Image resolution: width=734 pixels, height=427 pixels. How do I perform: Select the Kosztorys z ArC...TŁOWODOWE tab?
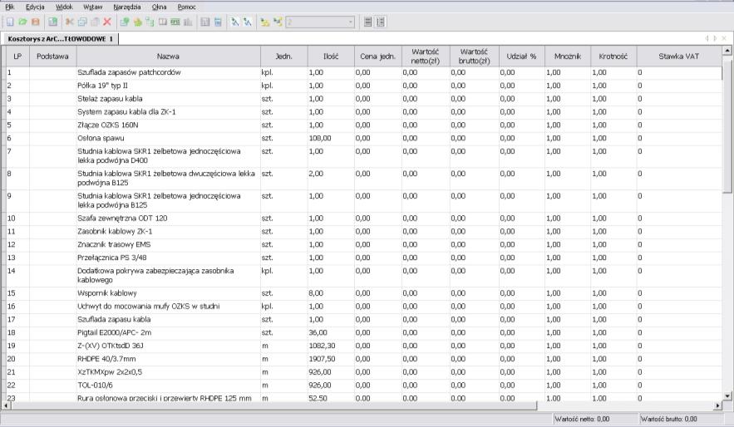(x=61, y=39)
